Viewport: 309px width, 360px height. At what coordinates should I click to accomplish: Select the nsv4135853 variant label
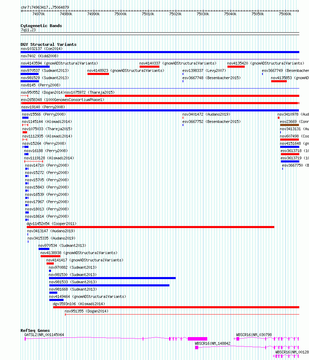click(290, 78)
